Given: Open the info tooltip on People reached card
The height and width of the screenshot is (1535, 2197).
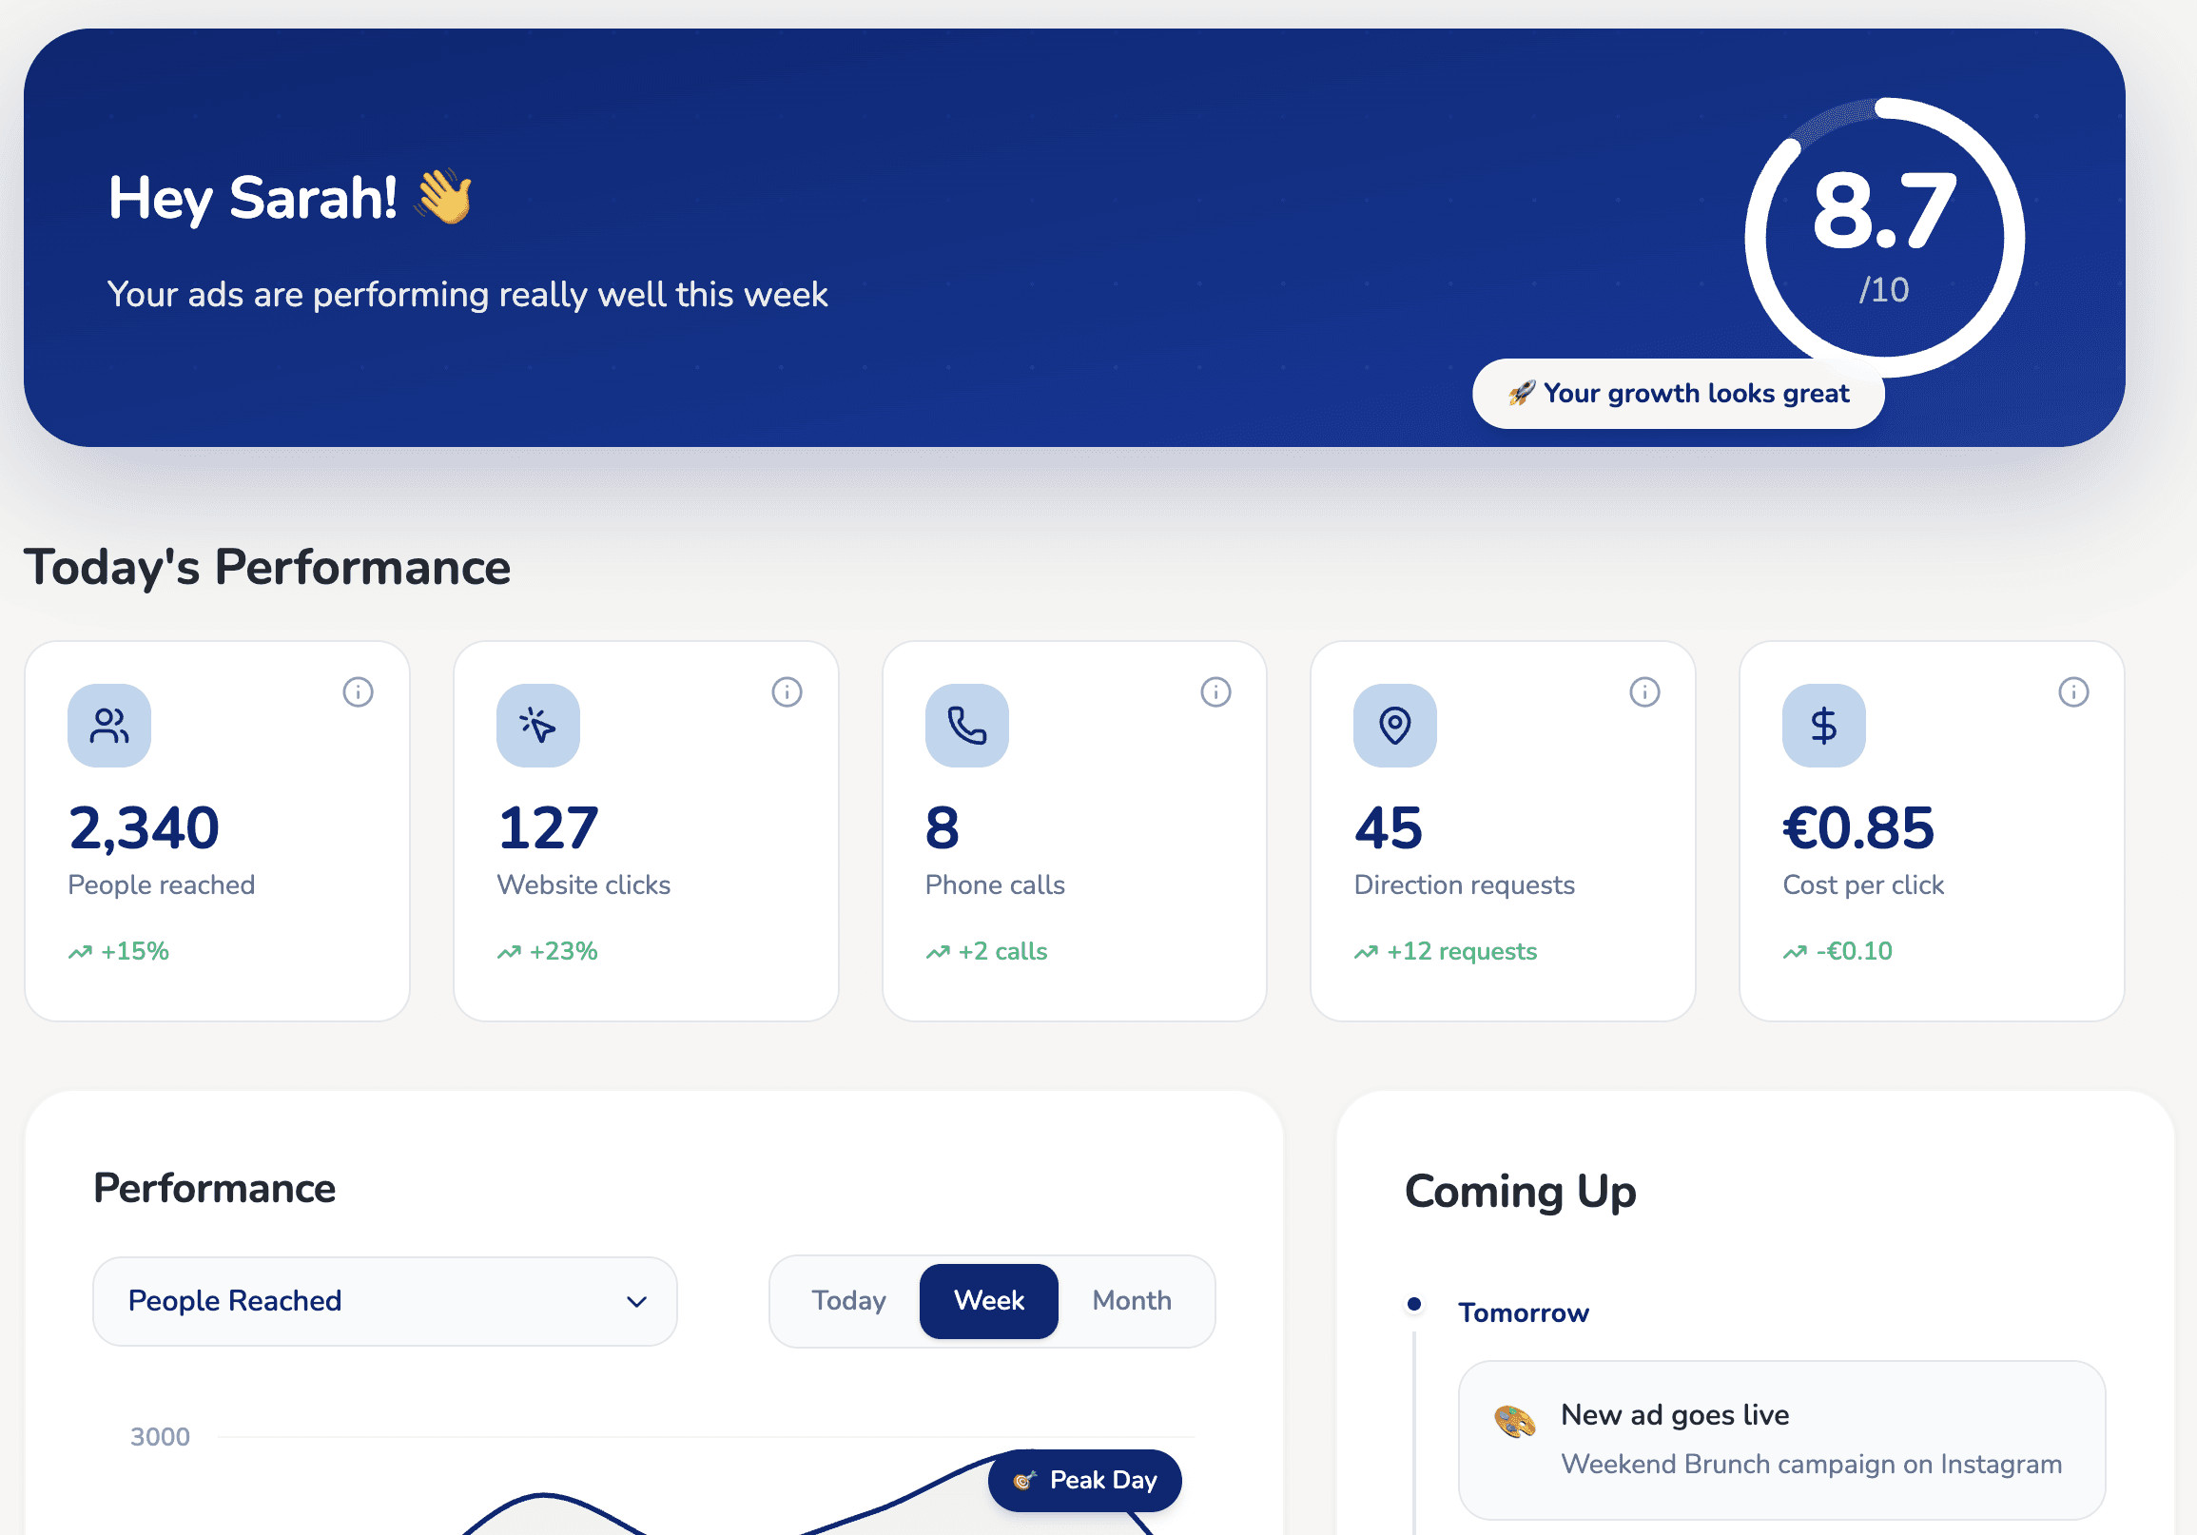Looking at the screenshot, I should point(359,692).
